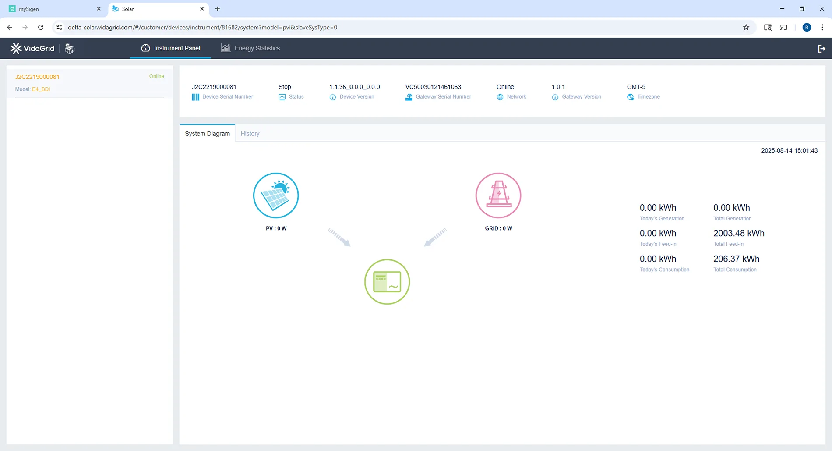This screenshot has height=451, width=832.
Task: Bookmark this page with star icon
Action: (746, 27)
